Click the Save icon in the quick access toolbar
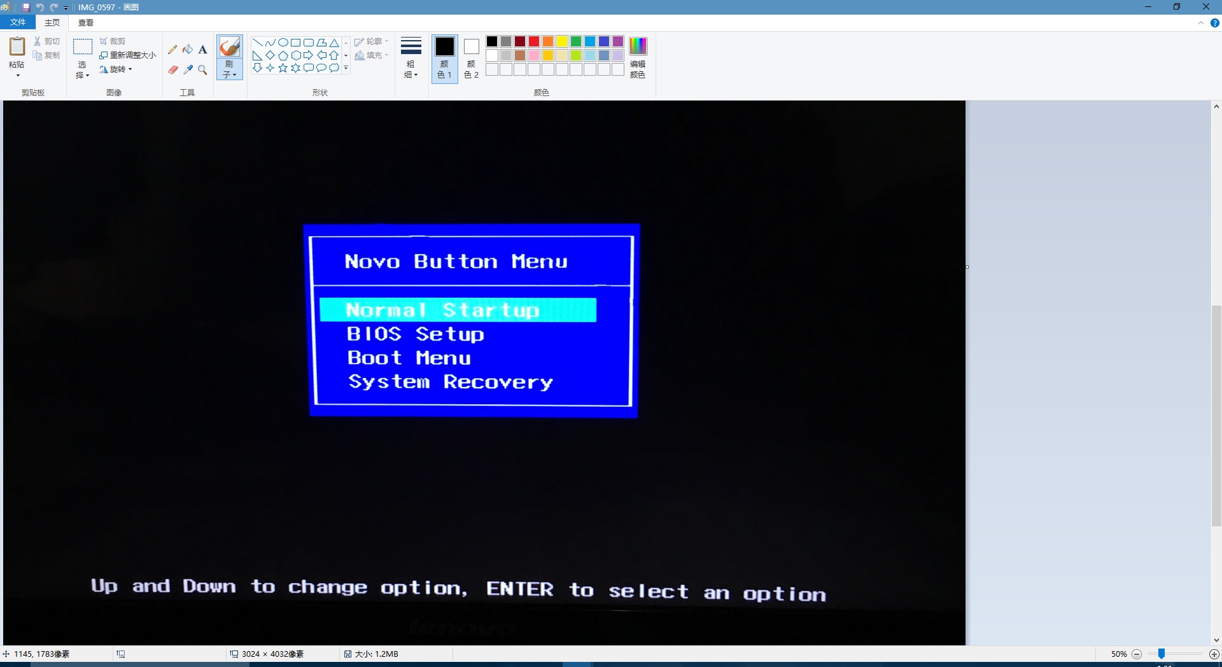This screenshot has height=667, width=1222. 26,7
